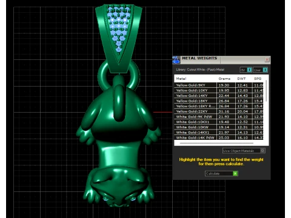The width and height of the screenshot is (291, 218).
Task: Click the 16.10 DWT value
Action: (x=242, y=137)
